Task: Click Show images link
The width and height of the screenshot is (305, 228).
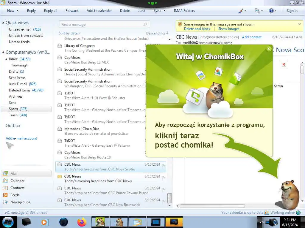Action: click(x=229, y=29)
